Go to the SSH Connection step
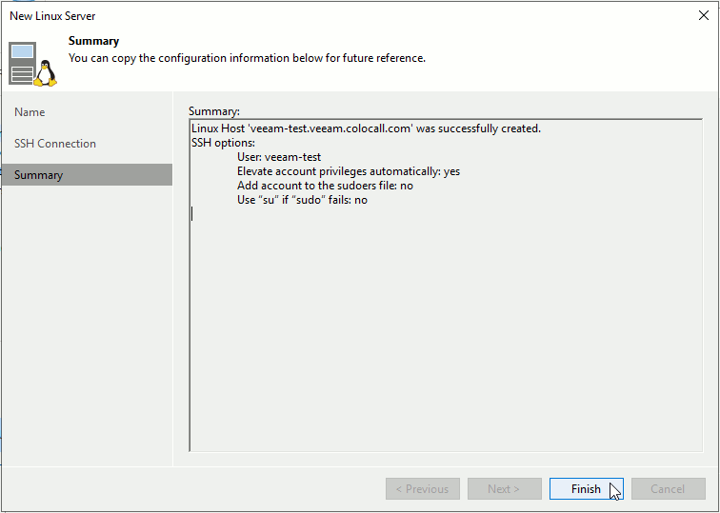Viewport: 720px width, 513px height. 55,144
